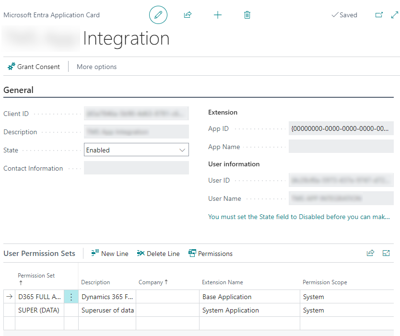The width and height of the screenshot is (400, 336).
Task: Add a New Line to permission sets
Action: (x=110, y=254)
